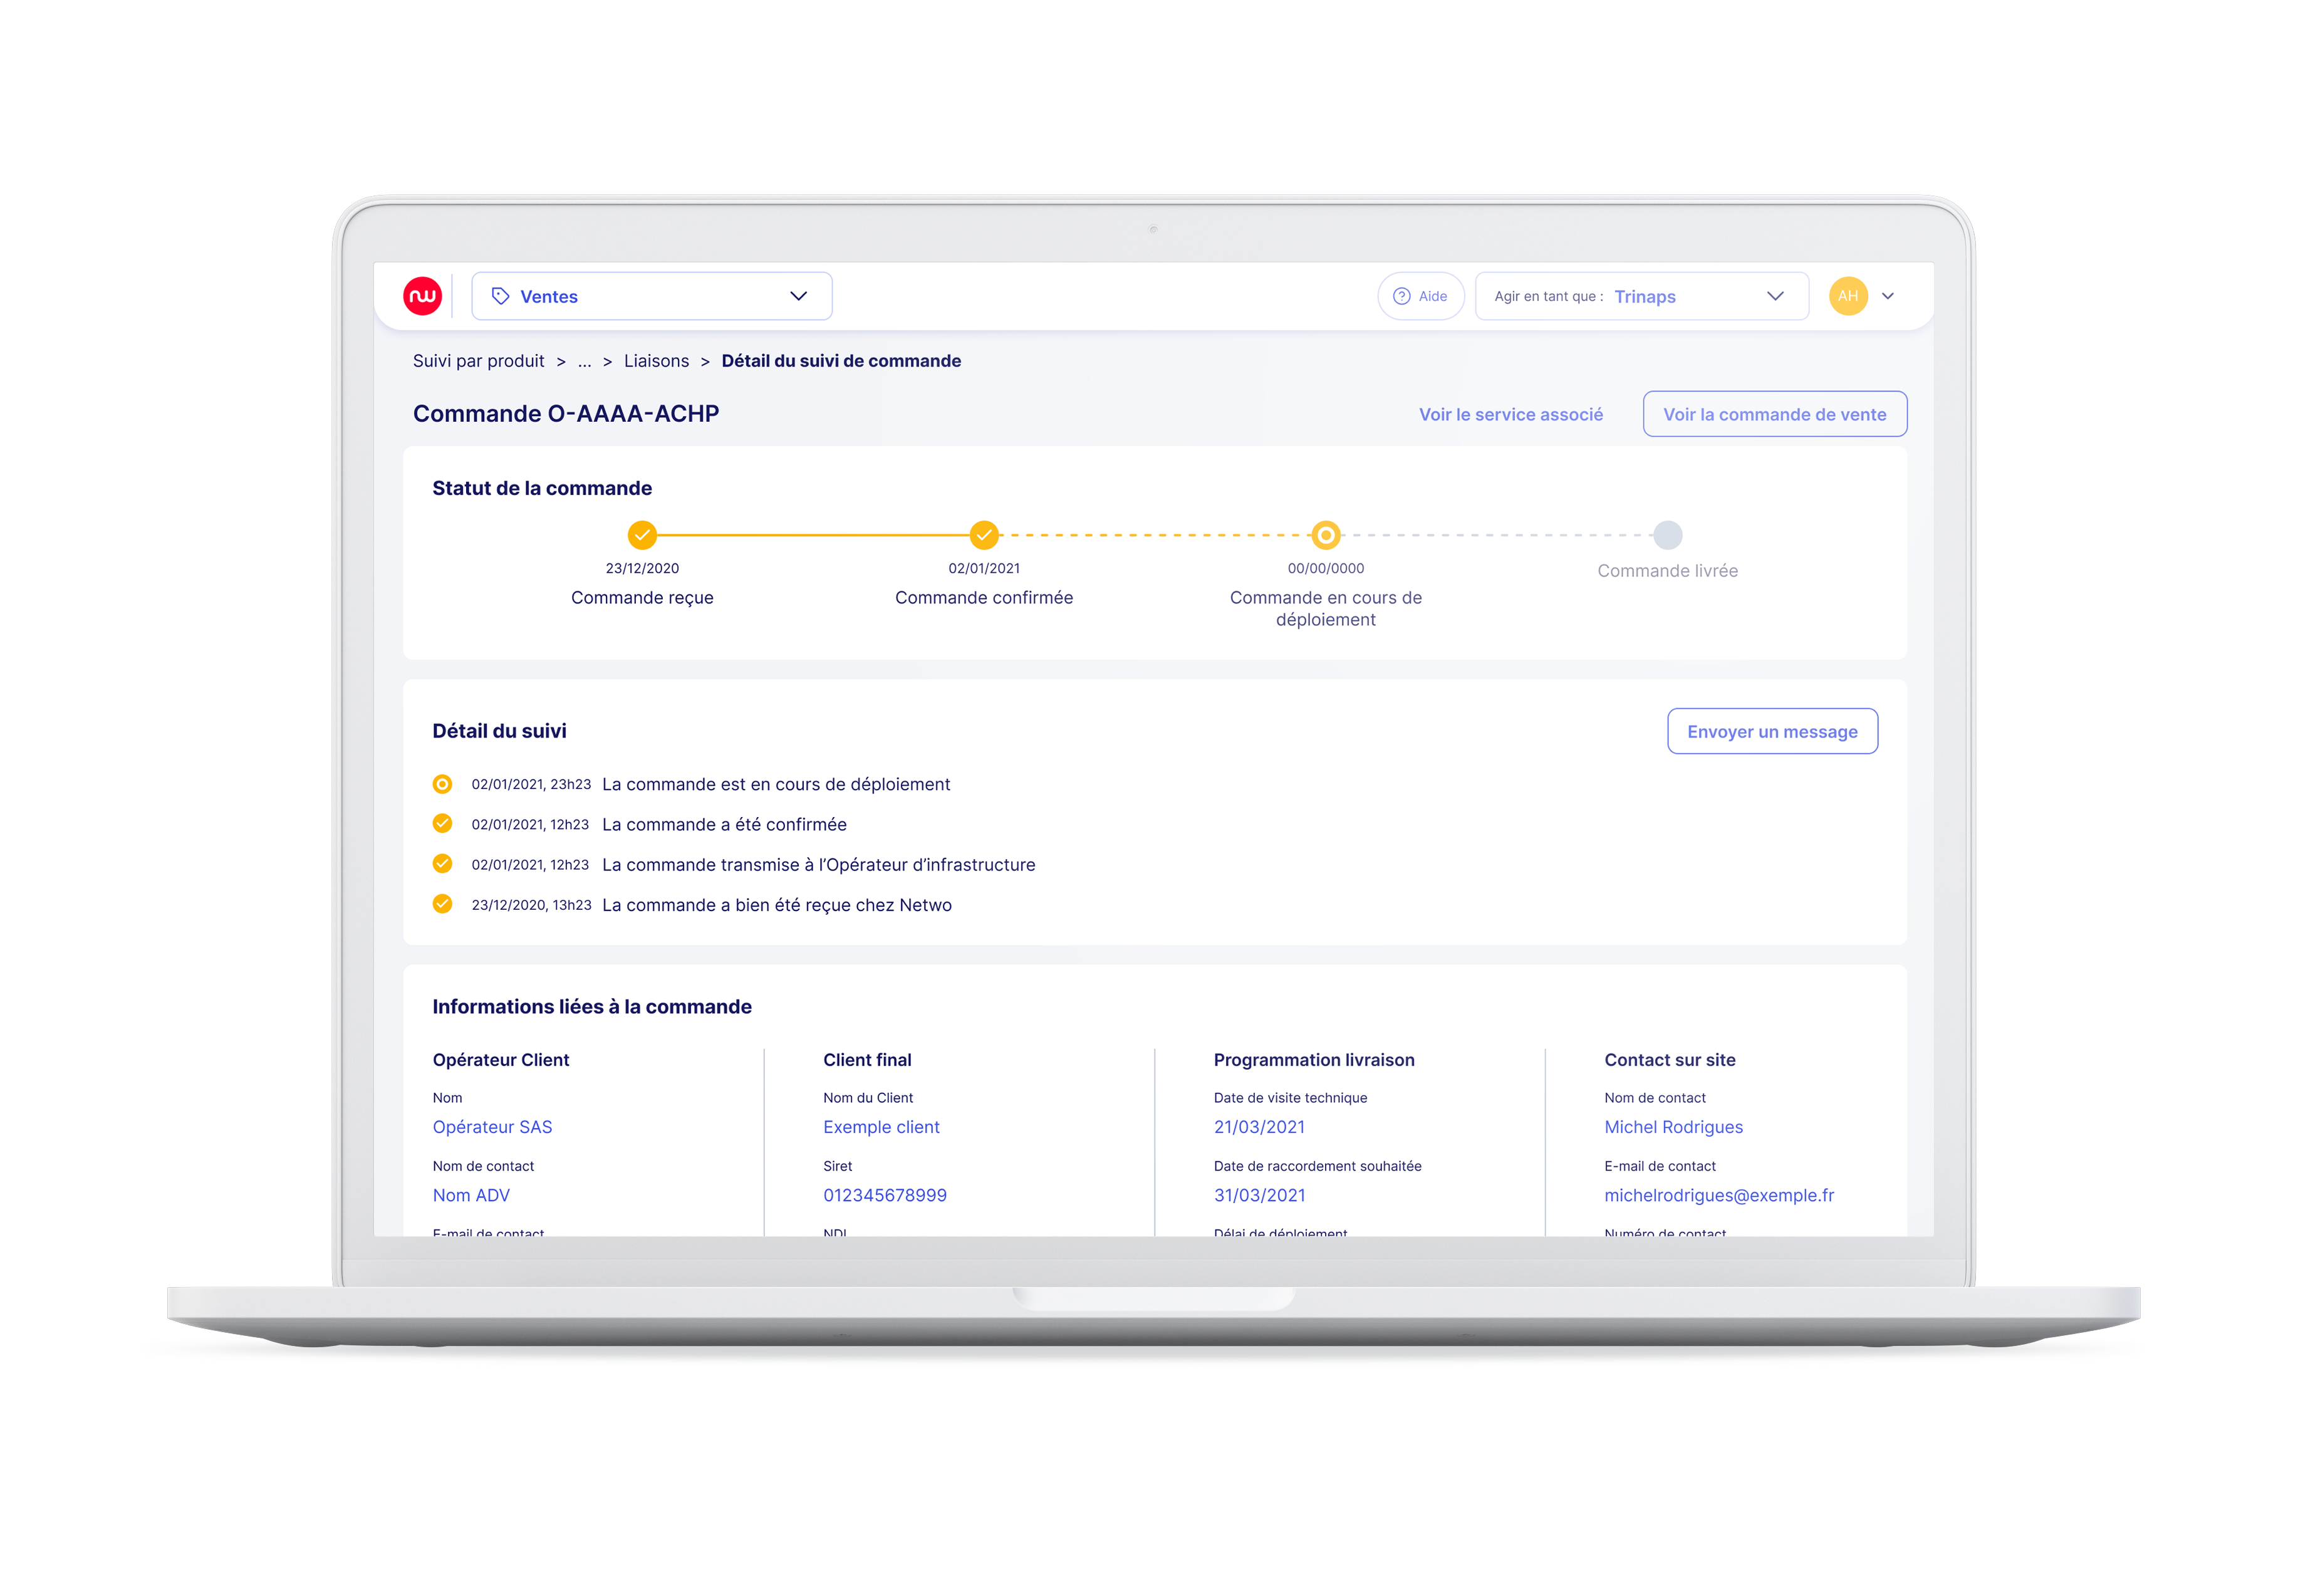Viewport: 2308px width, 1596px height.
Task: Click the 'Statut de la commande' heading
Action: tap(542, 488)
